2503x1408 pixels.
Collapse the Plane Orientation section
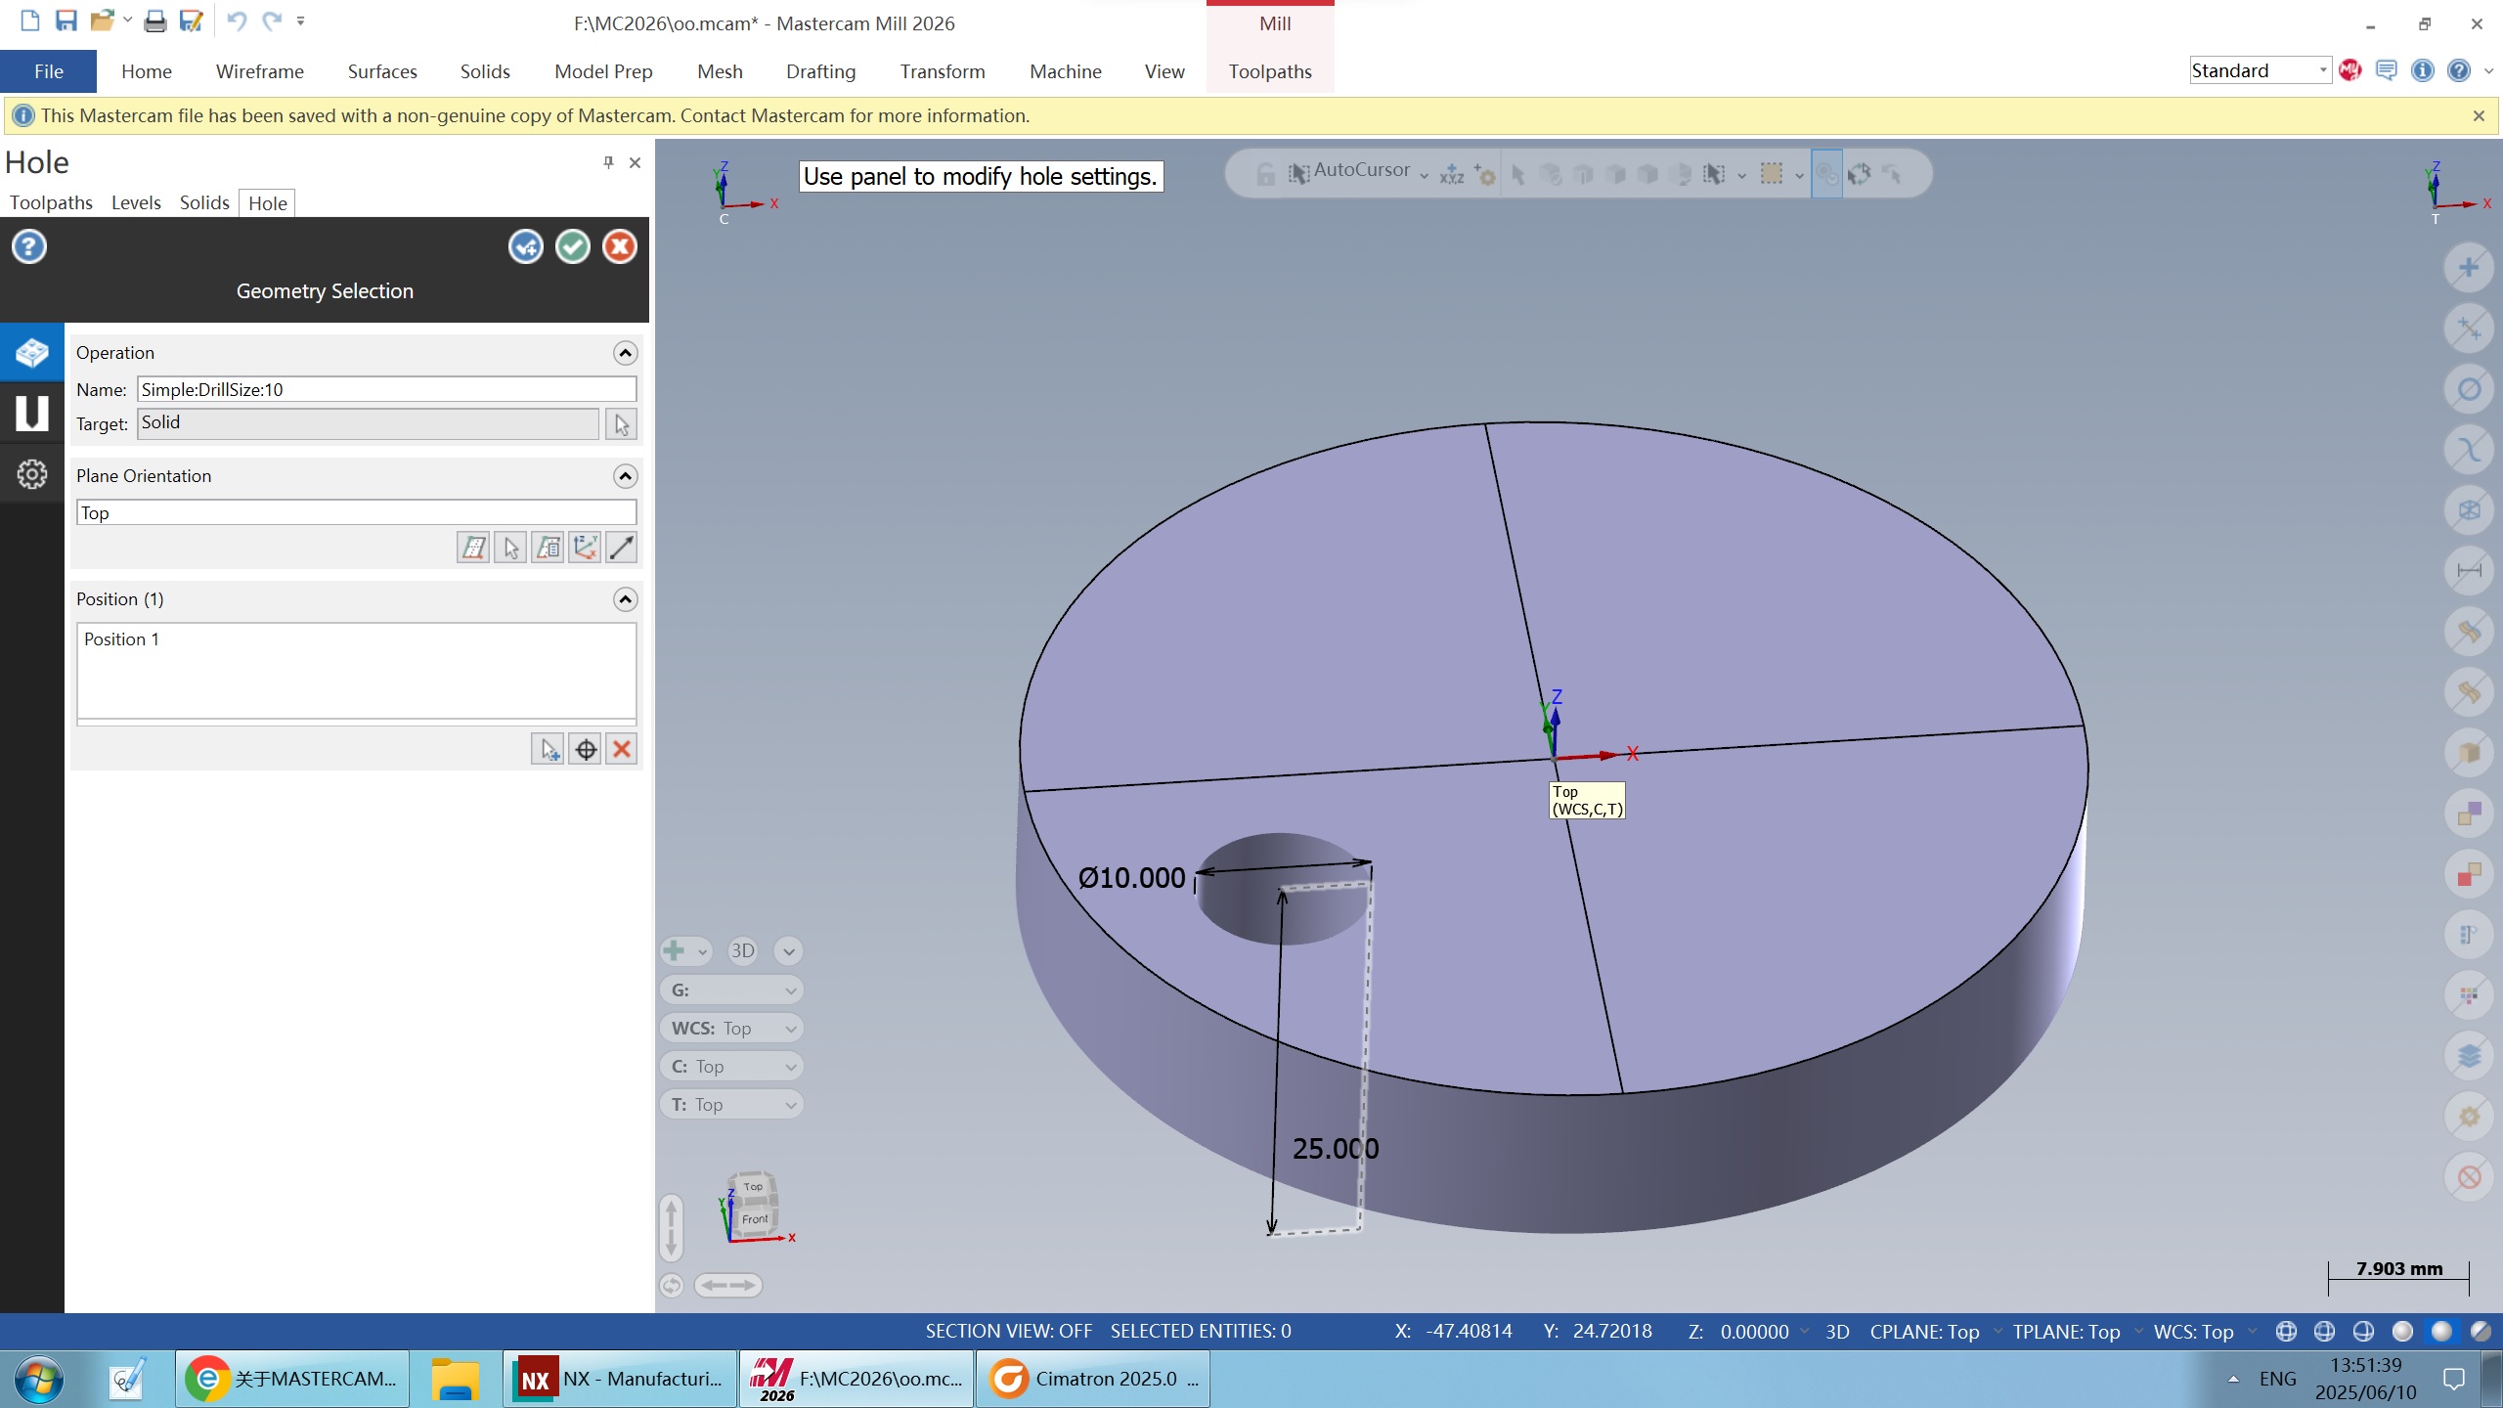pos(626,476)
